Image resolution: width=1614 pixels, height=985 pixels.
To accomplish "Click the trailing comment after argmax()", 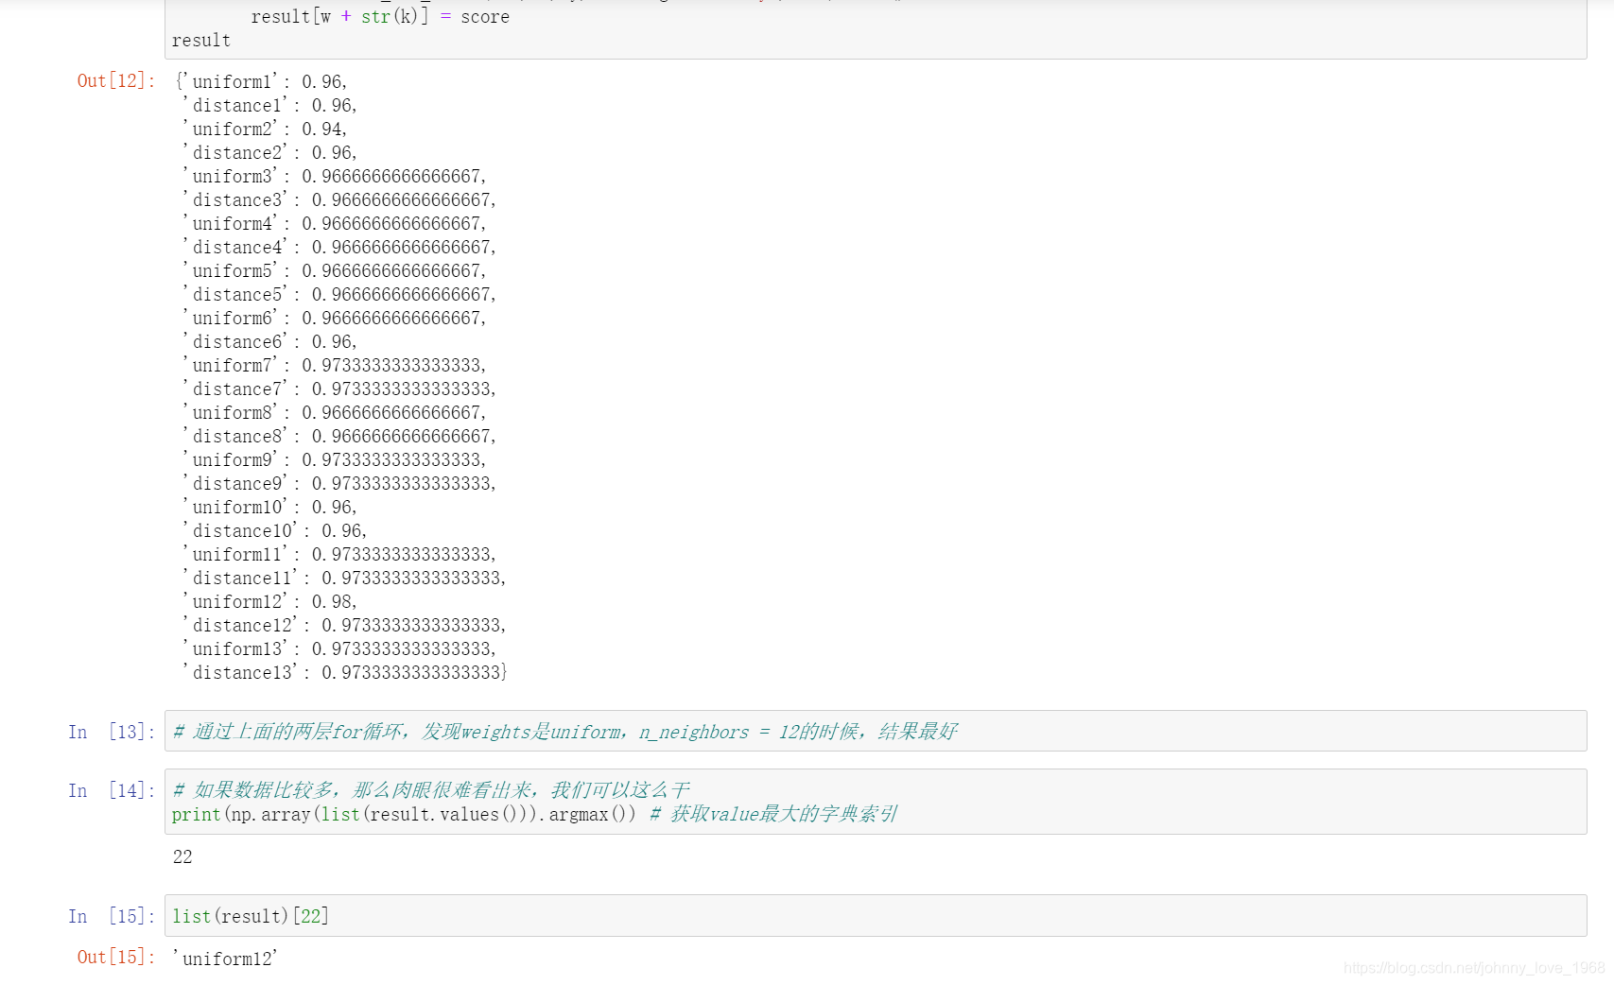I will pyautogui.click(x=773, y=814).
